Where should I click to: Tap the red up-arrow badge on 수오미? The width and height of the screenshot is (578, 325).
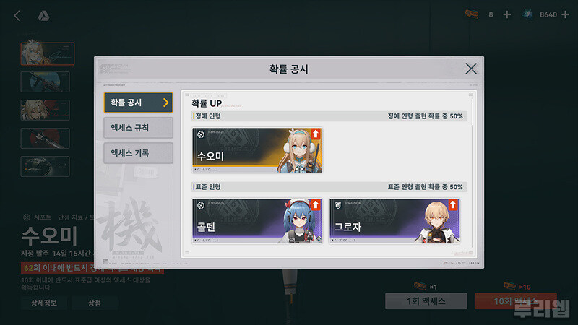316,134
